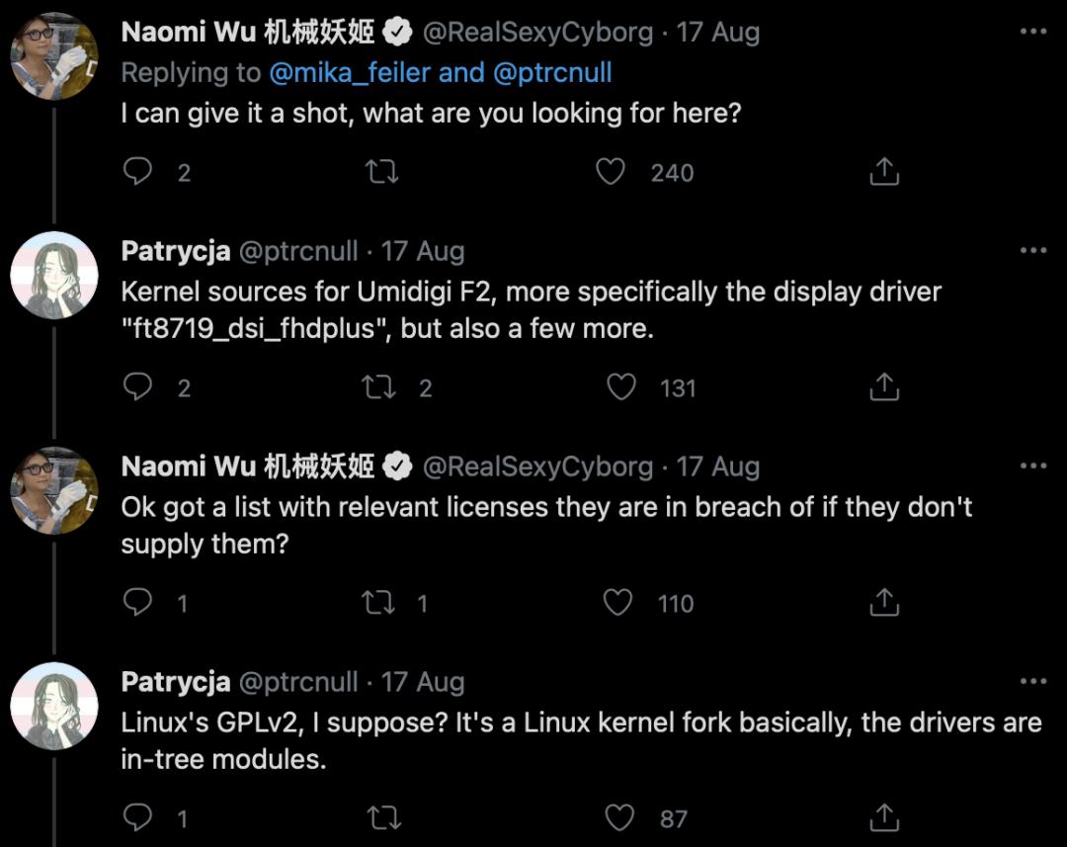The height and width of the screenshot is (847, 1067).
Task: Share Patrycja's GPLv2 tweet
Action: (x=884, y=818)
